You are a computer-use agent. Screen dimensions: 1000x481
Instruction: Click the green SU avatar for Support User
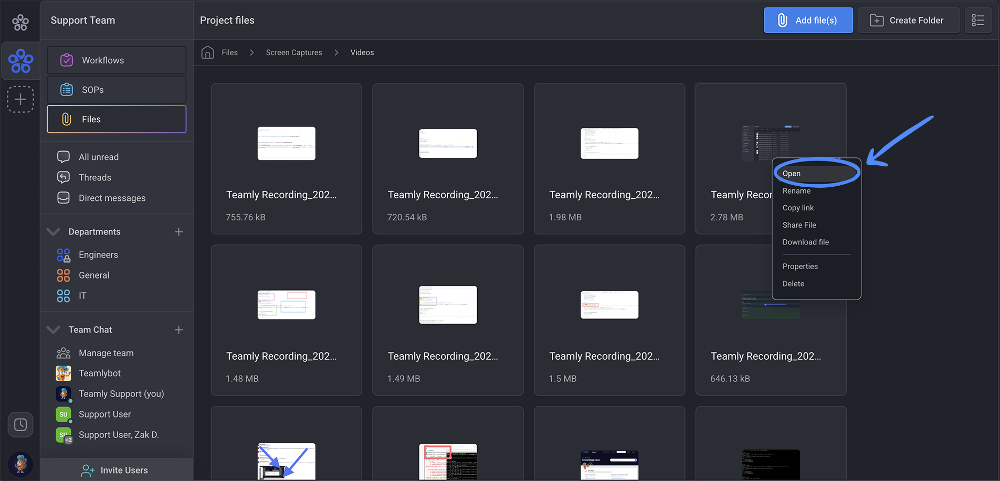(x=64, y=414)
